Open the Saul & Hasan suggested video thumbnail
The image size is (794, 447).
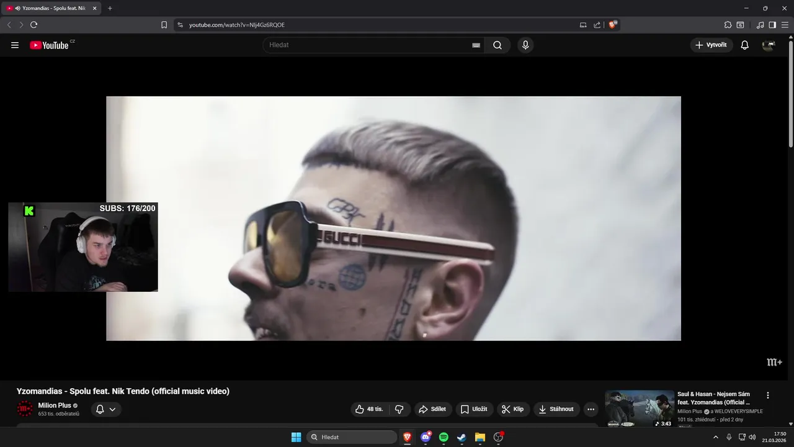(640, 409)
